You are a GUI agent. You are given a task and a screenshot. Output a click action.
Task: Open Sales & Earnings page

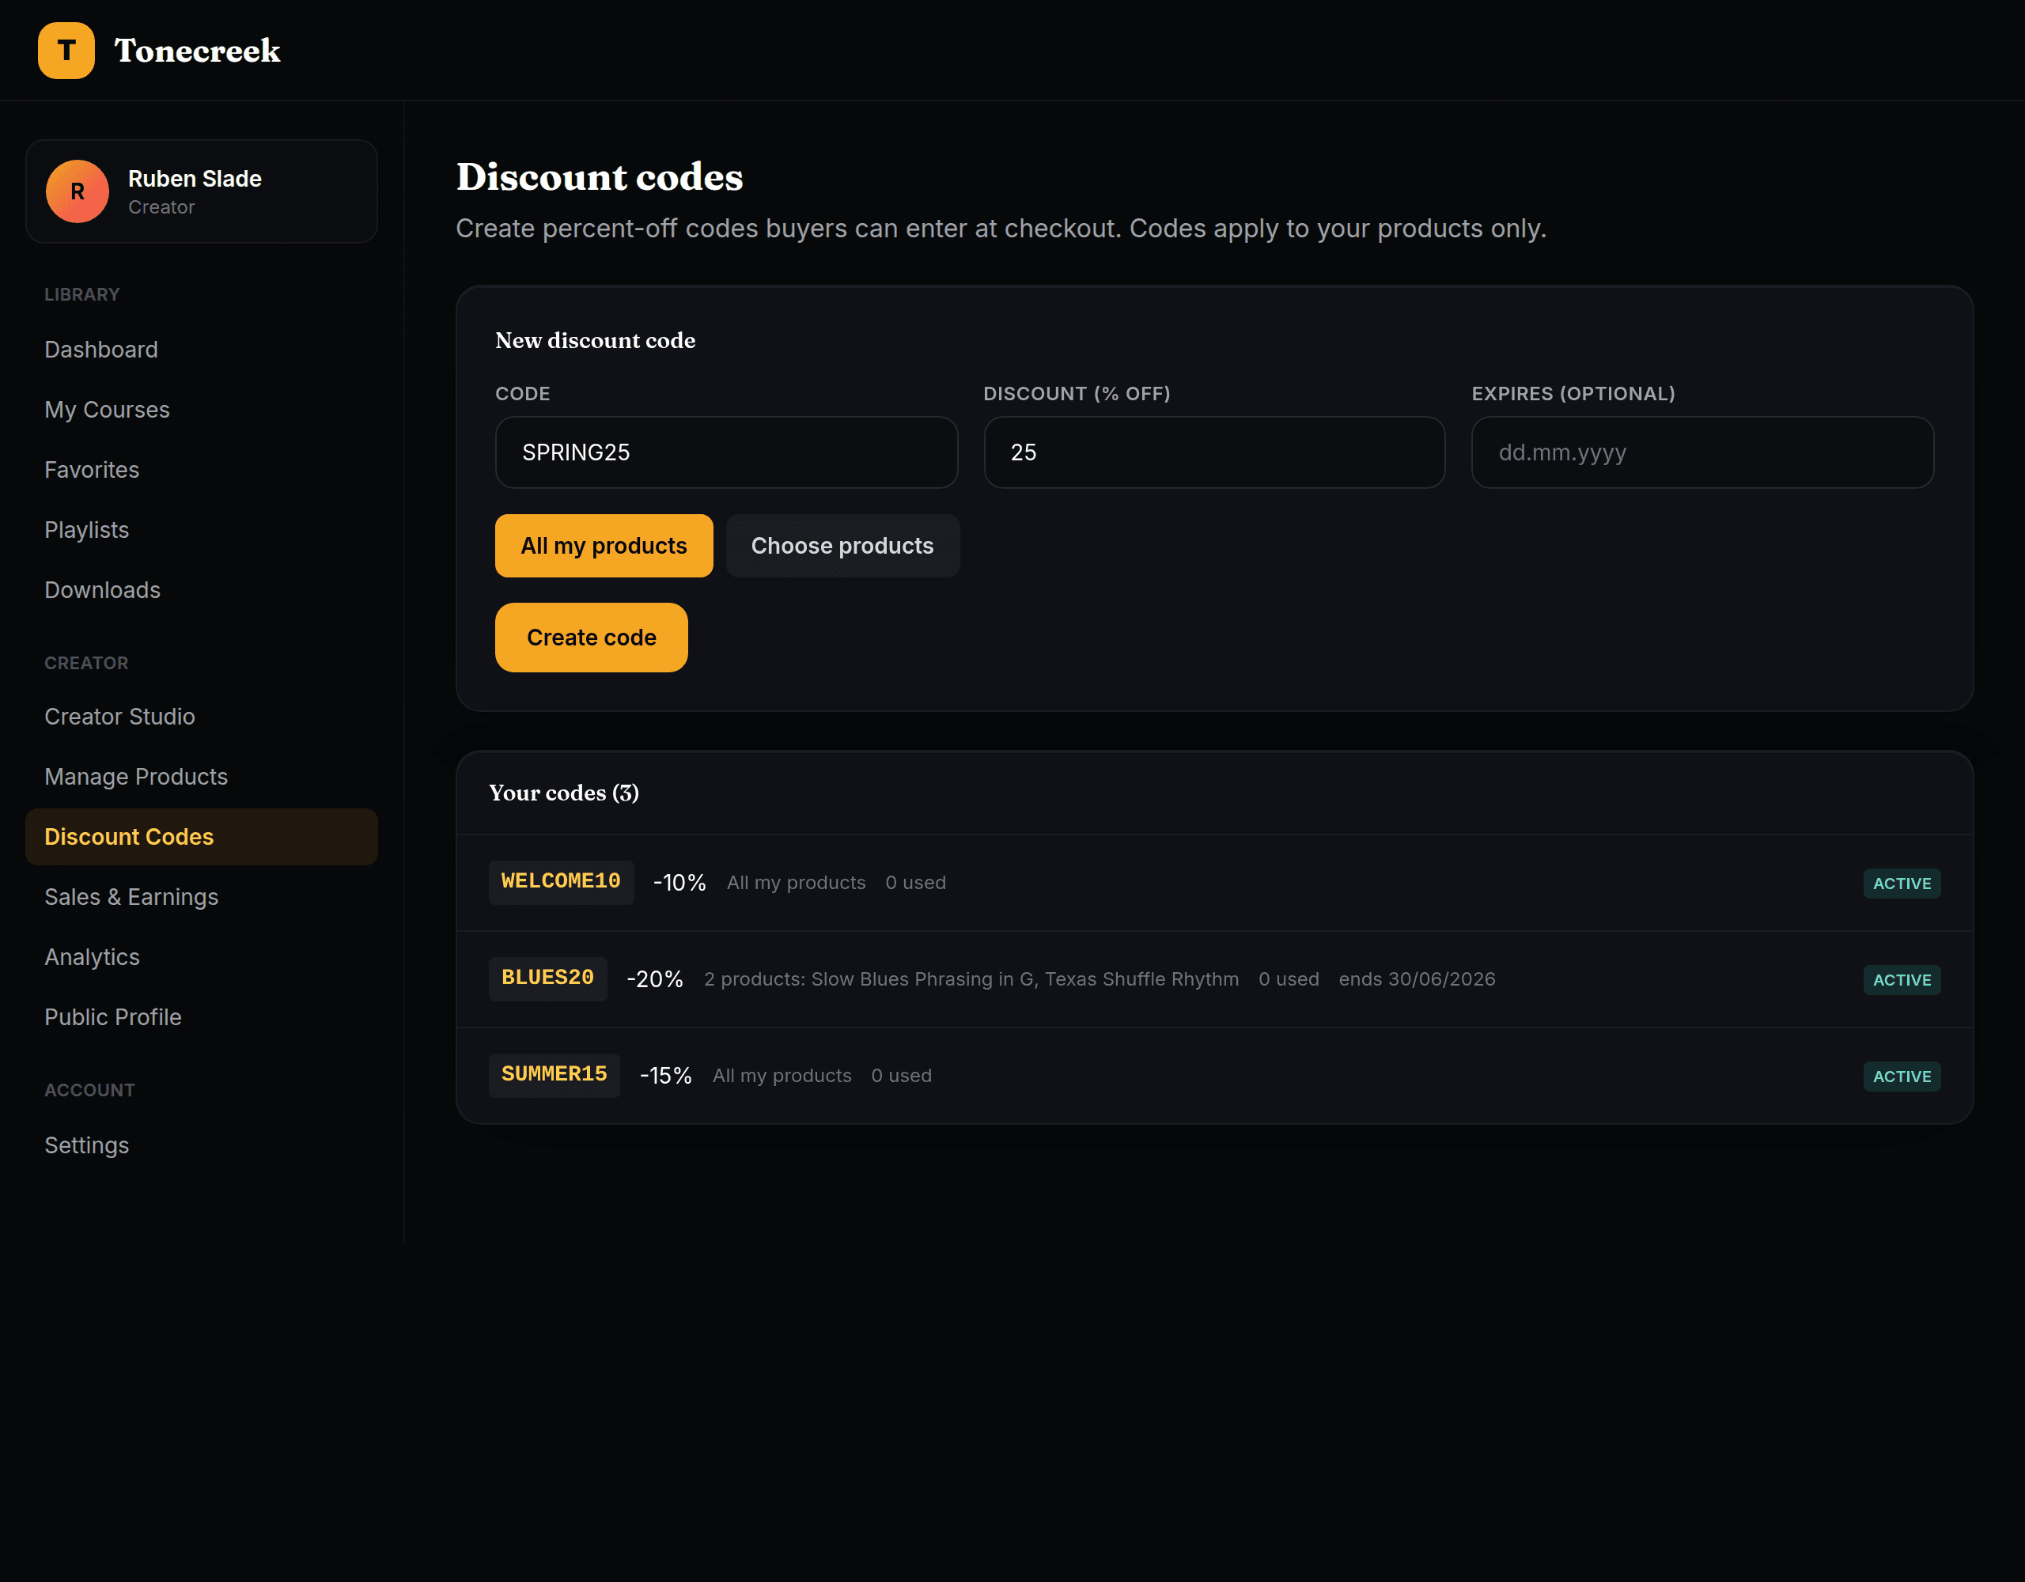(x=201, y=898)
